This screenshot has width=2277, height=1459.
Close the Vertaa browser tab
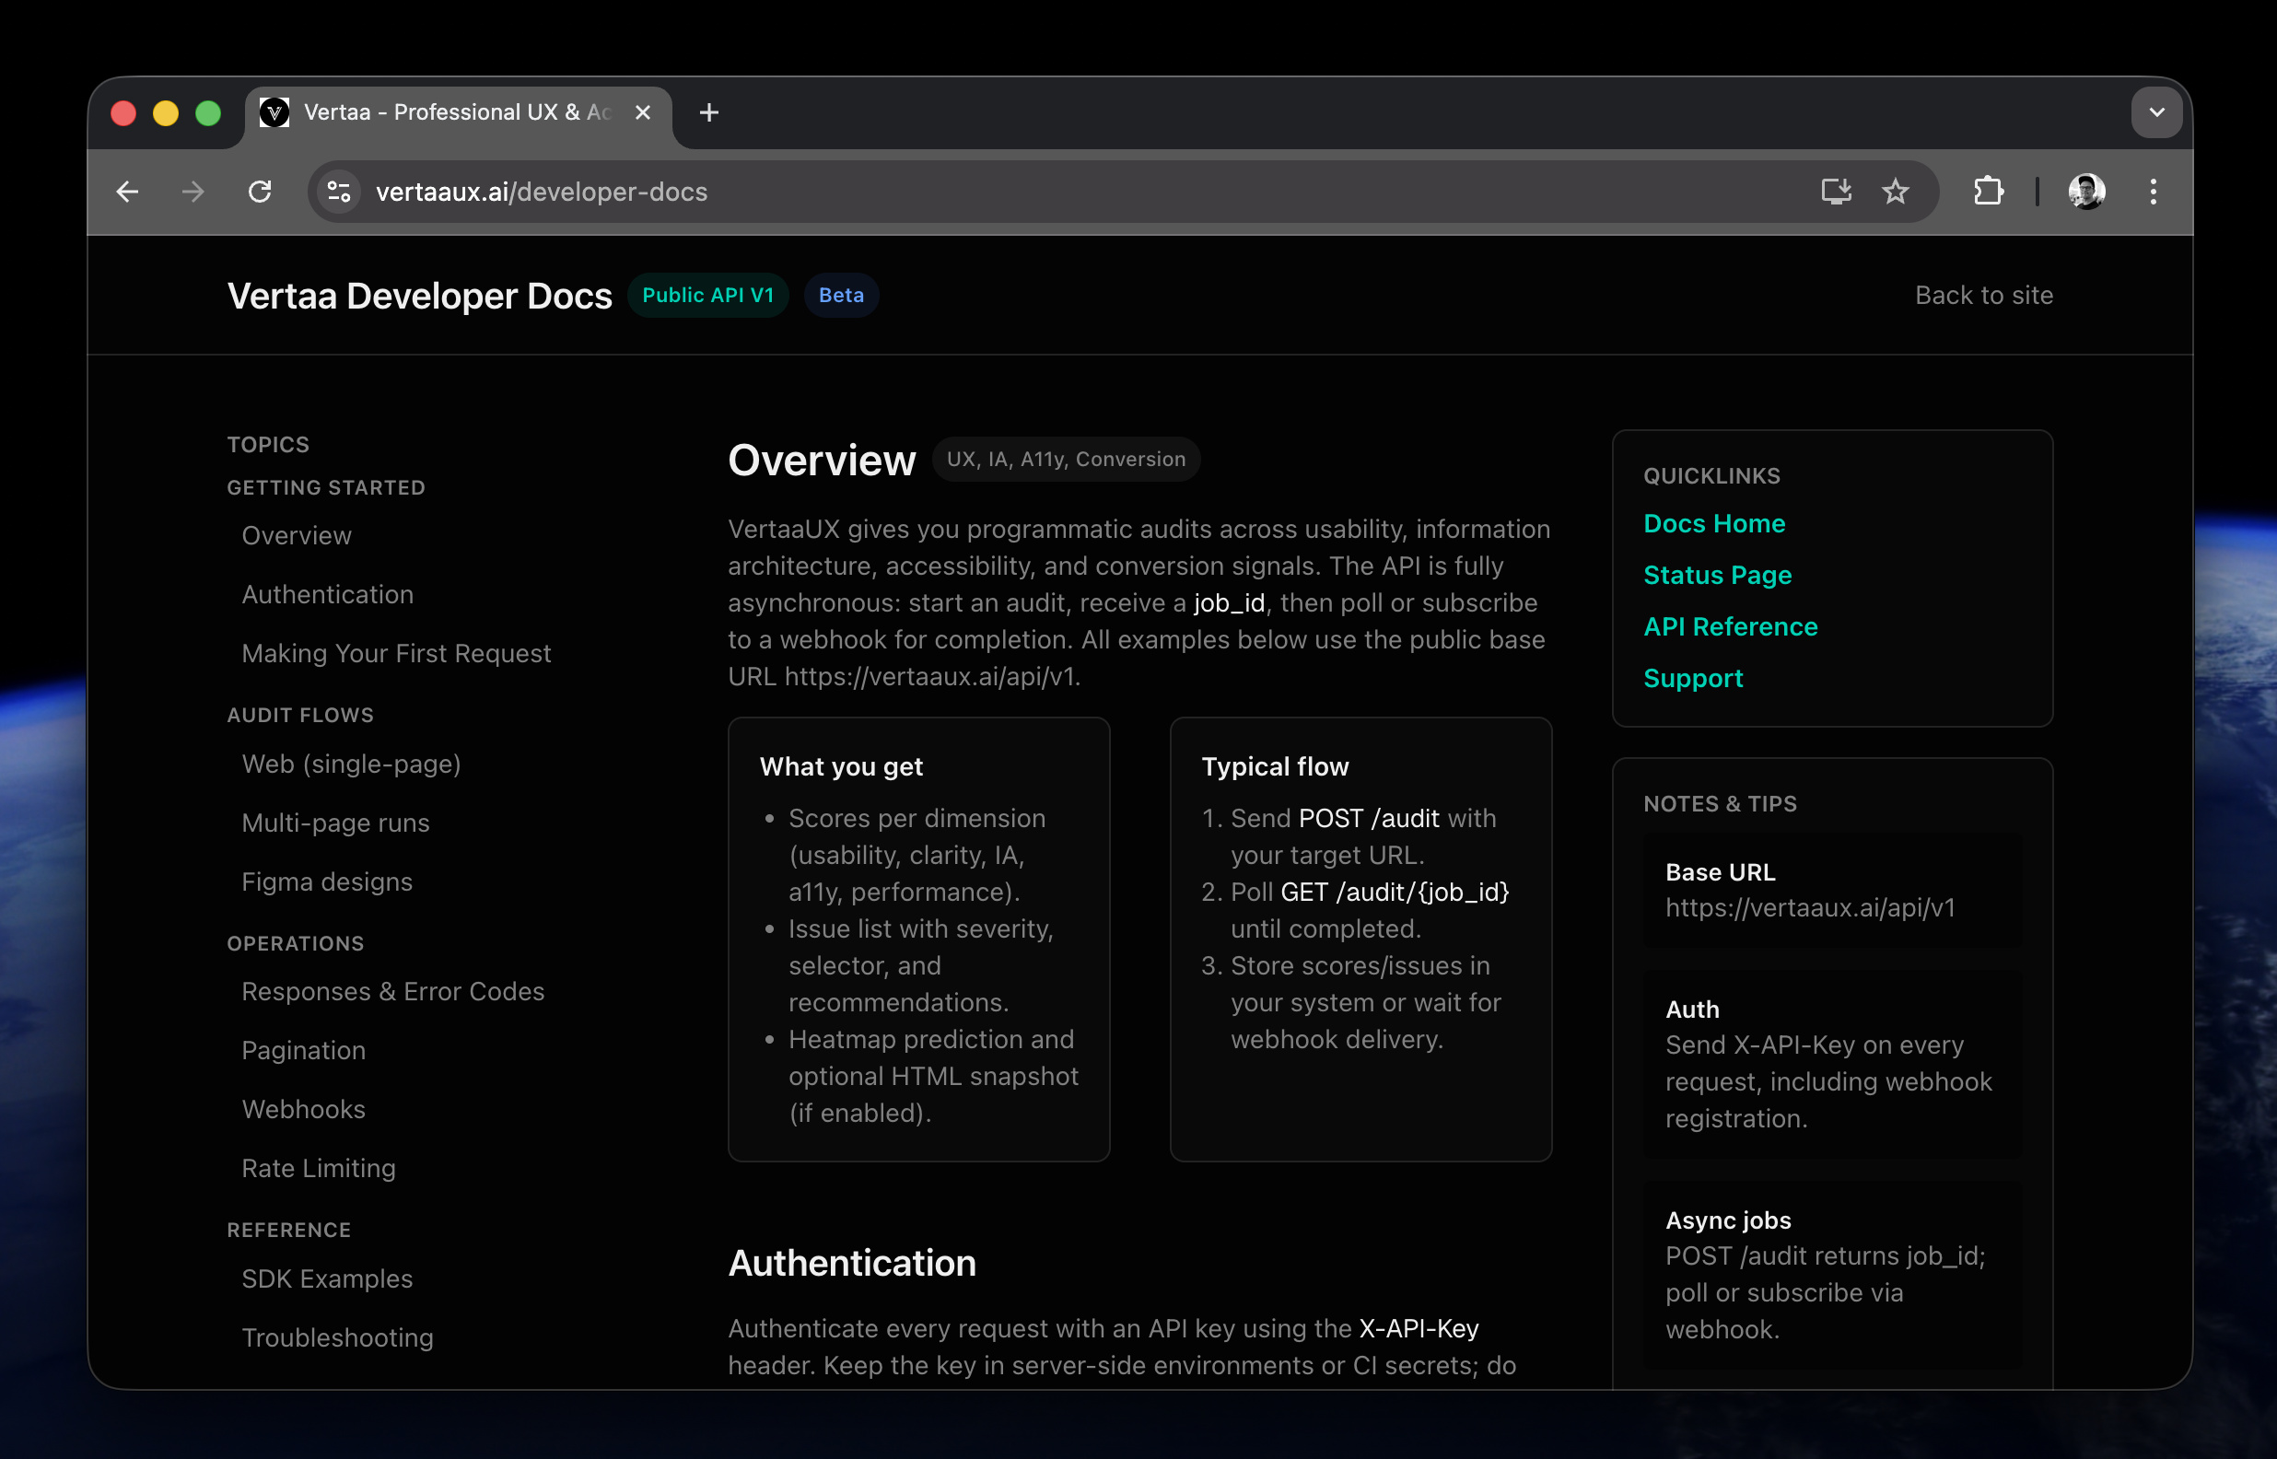(642, 112)
